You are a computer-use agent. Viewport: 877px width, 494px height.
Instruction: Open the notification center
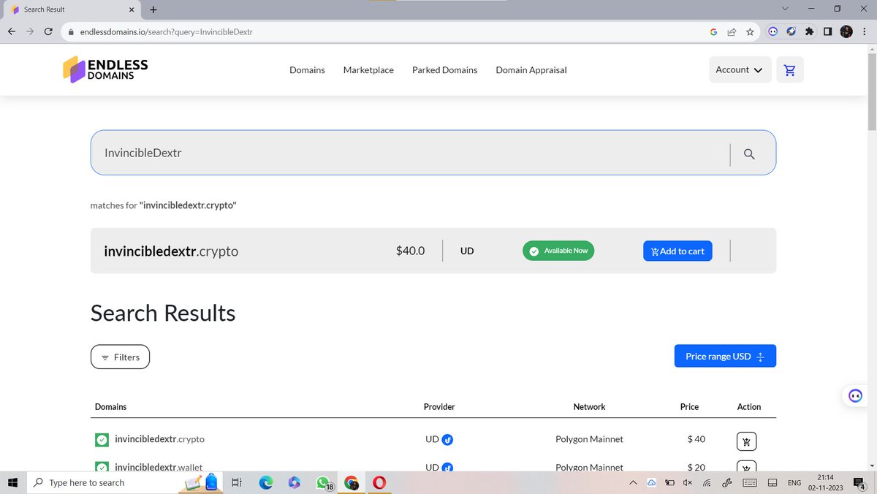coord(859,482)
